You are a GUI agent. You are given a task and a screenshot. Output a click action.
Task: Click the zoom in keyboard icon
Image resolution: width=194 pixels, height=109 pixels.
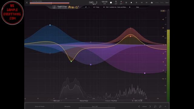[160, 106]
